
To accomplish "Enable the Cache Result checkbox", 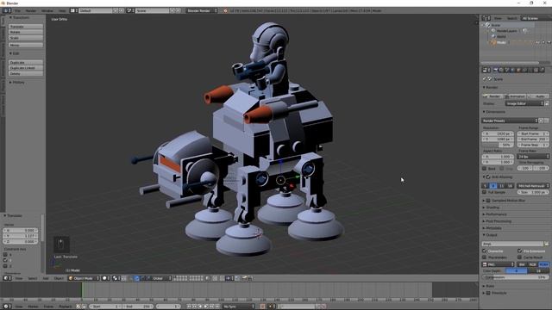I will [519, 257].
